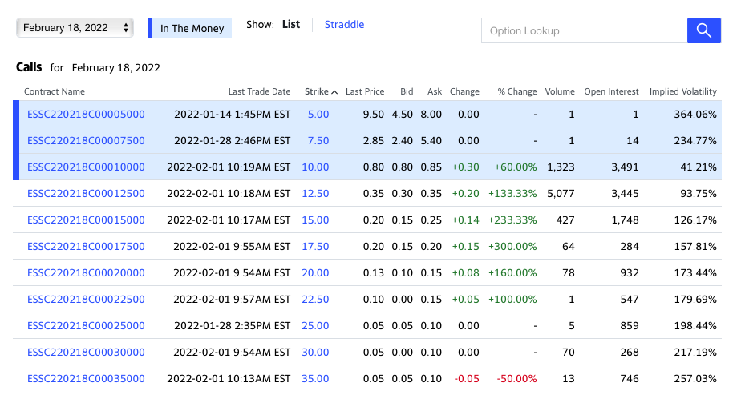
Task: Open contract ESSC220218C00010000
Action: 86,167
